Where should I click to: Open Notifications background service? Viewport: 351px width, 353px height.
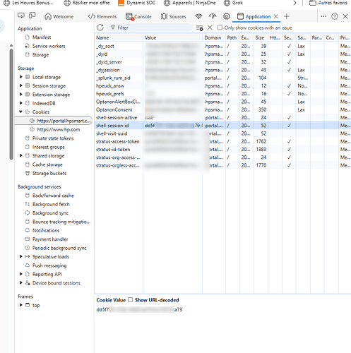[x=46, y=230]
